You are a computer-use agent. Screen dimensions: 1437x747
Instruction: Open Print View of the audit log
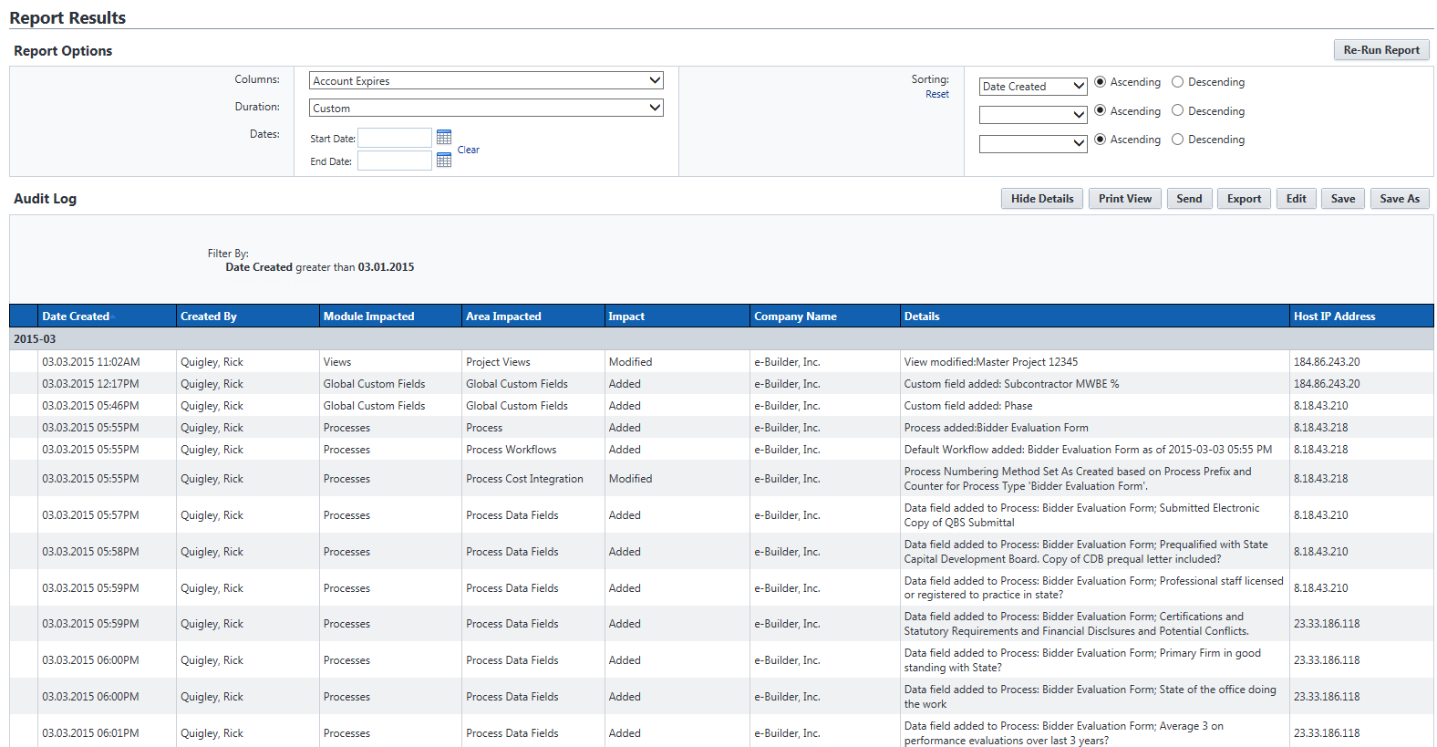coord(1124,199)
